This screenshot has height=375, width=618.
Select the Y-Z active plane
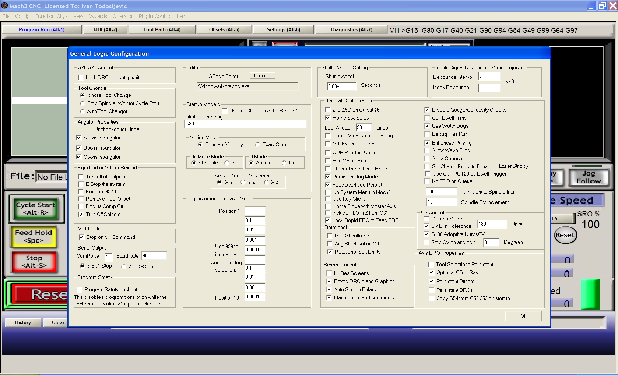[243, 182]
